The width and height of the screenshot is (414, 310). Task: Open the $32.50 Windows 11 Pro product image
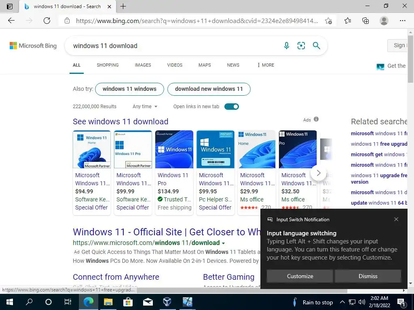point(298,149)
